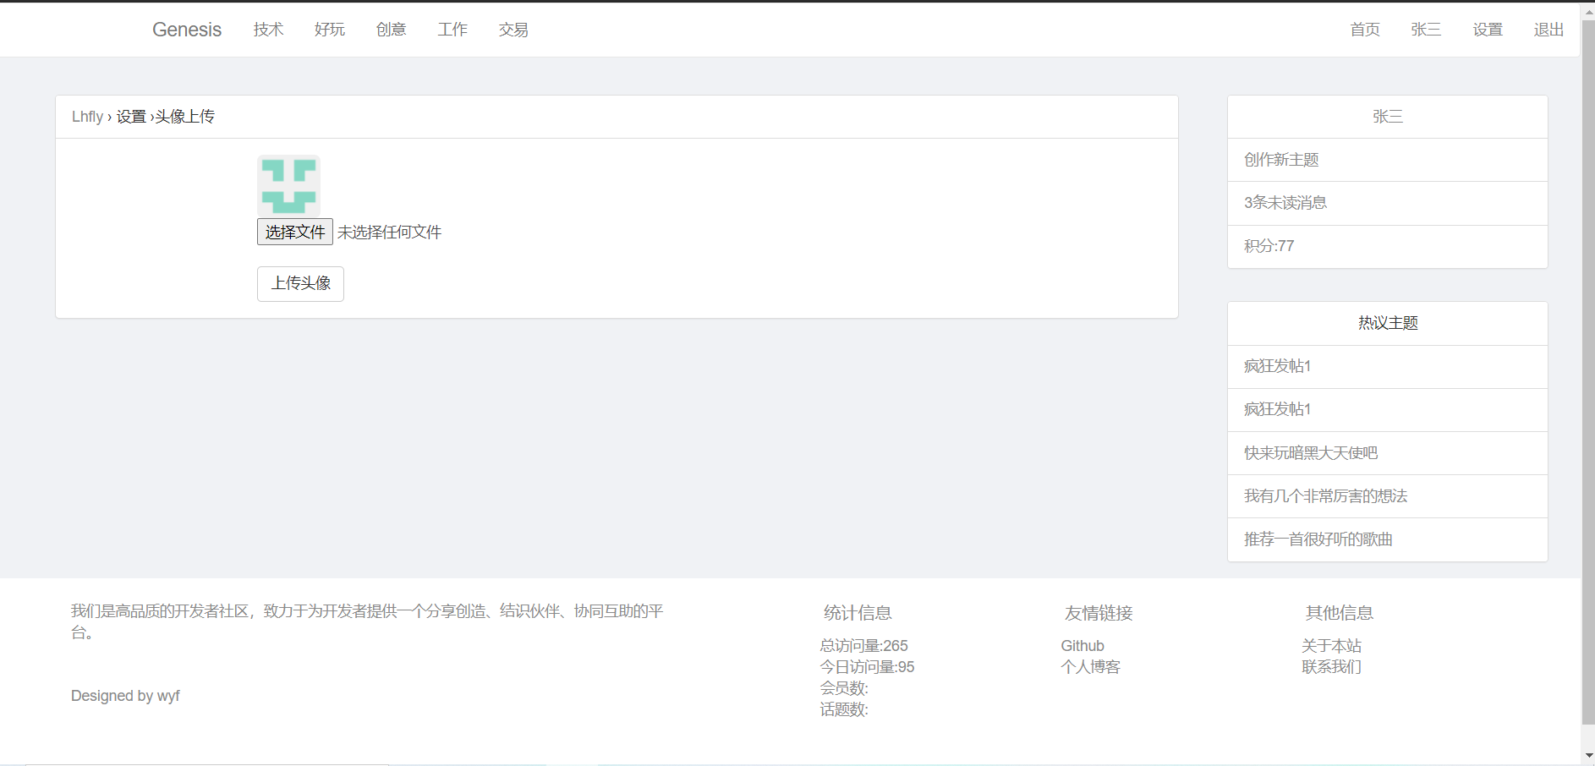Click the Genesis site logo
Viewport: 1595px width, 766px height.
186,30
